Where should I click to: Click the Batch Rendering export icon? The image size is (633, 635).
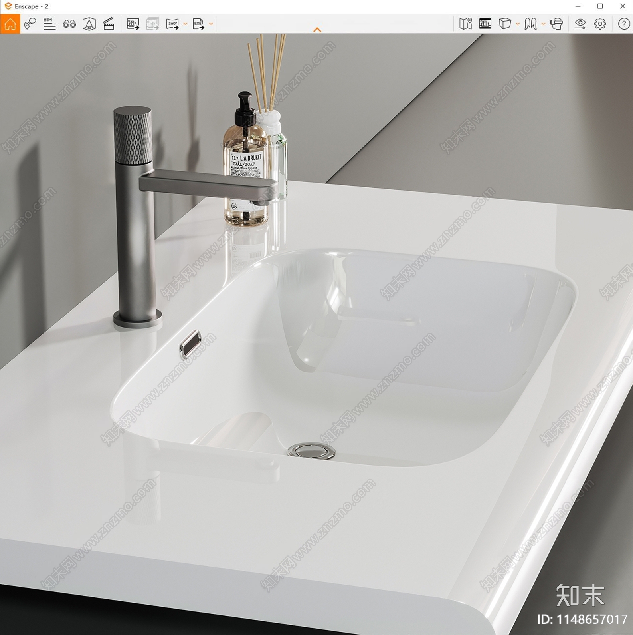(x=152, y=24)
